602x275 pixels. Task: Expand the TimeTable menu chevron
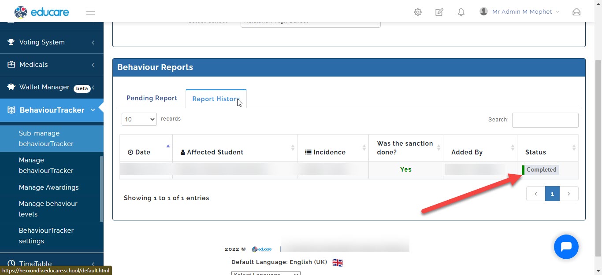pyautogui.click(x=93, y=264)
